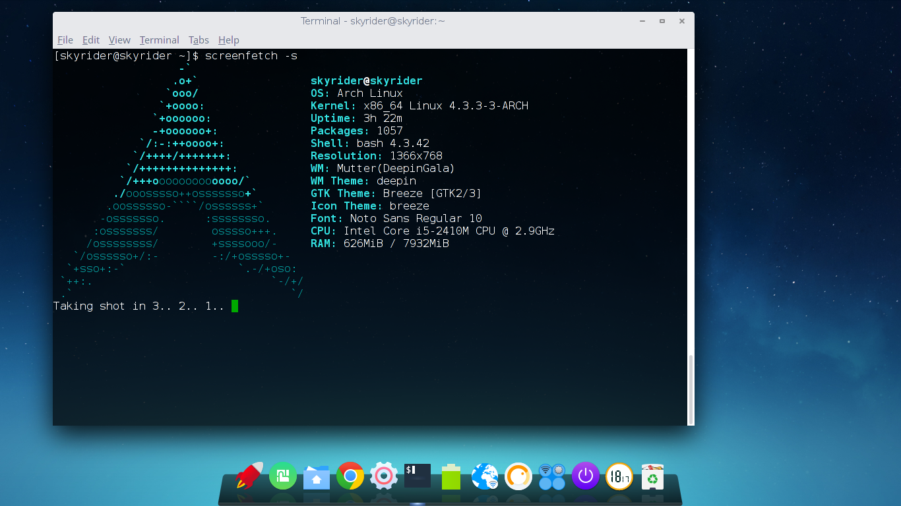Open the blue four-circle system tray plugin
Viewport: 901px width, 506px height.
click(x=552, y=476)
